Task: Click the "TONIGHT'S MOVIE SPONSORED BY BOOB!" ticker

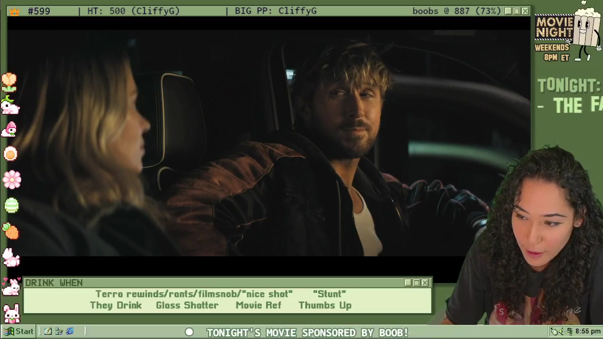Action: 307,332
